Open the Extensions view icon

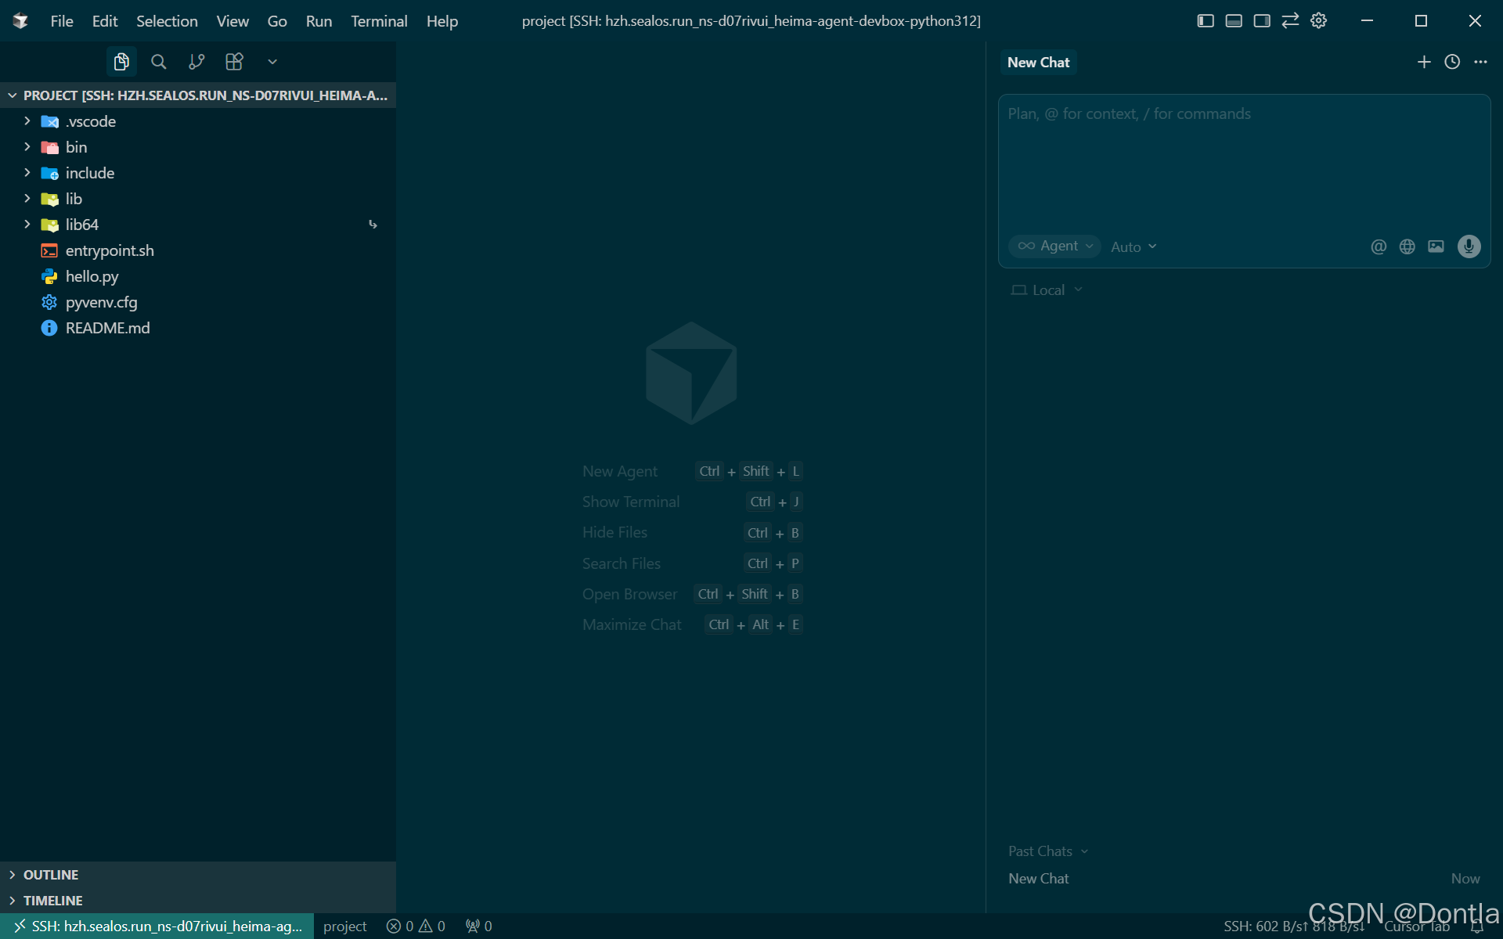click(x=234, y=62)
